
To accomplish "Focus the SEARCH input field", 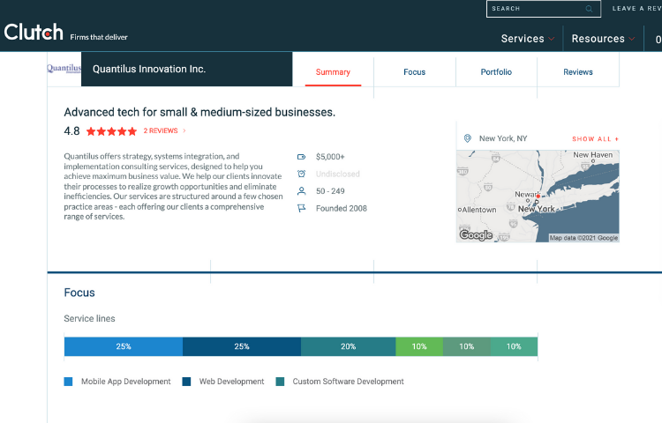I will pyautogui.click(x=544, y=9).
